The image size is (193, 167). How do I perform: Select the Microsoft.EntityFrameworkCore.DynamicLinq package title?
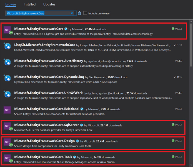[49, 77]
